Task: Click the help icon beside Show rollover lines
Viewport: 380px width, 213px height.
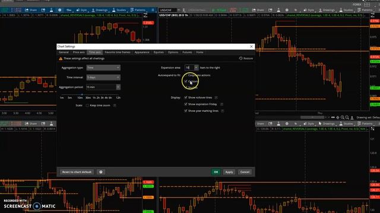Action: tap(216, 98)
